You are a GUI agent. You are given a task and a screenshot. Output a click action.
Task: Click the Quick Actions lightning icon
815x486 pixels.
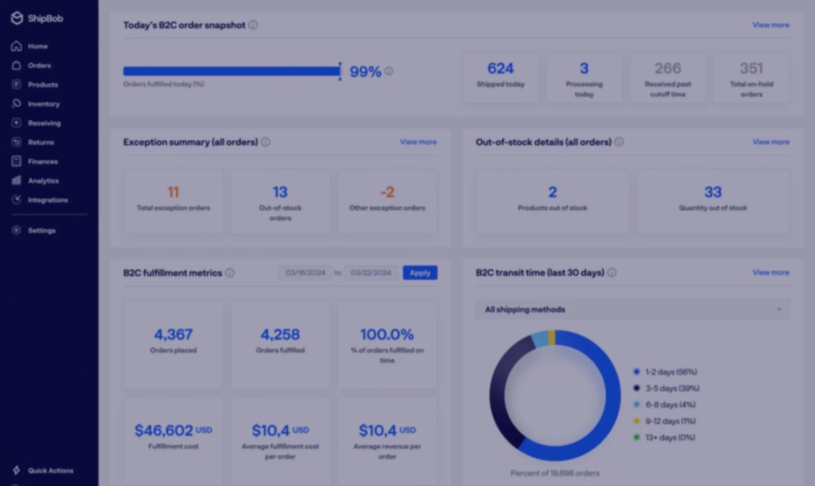click(17, 471)
